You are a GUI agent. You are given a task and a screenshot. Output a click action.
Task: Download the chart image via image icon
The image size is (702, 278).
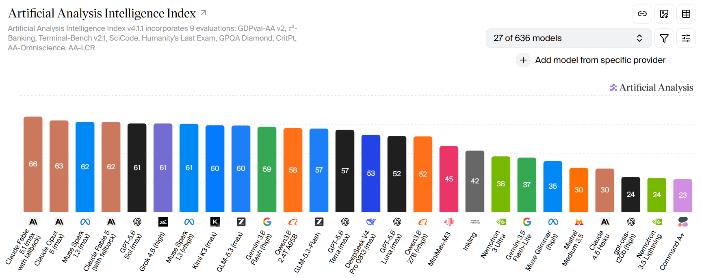(664, 14)
